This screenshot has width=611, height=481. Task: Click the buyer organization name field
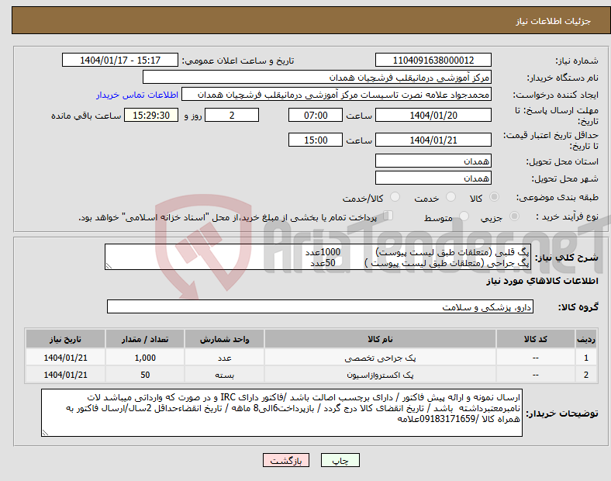317,77
